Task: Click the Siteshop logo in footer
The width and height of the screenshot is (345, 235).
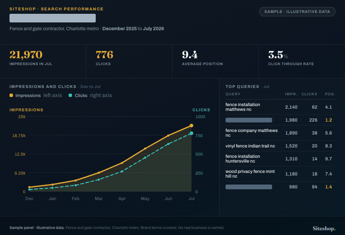Action: tap(324, 229)
